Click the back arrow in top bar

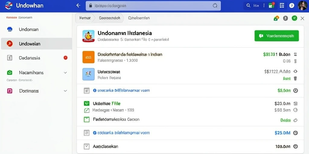pos(78,5)
